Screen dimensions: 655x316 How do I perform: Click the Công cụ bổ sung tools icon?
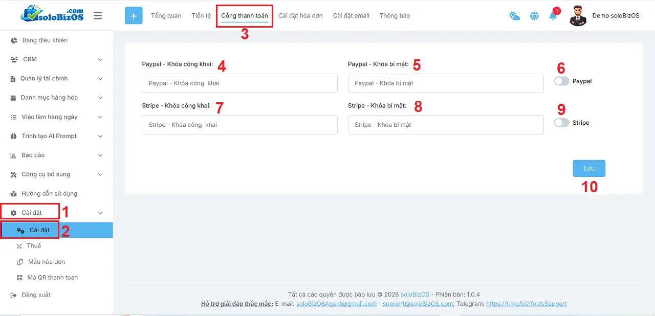(x=14, y=174)
